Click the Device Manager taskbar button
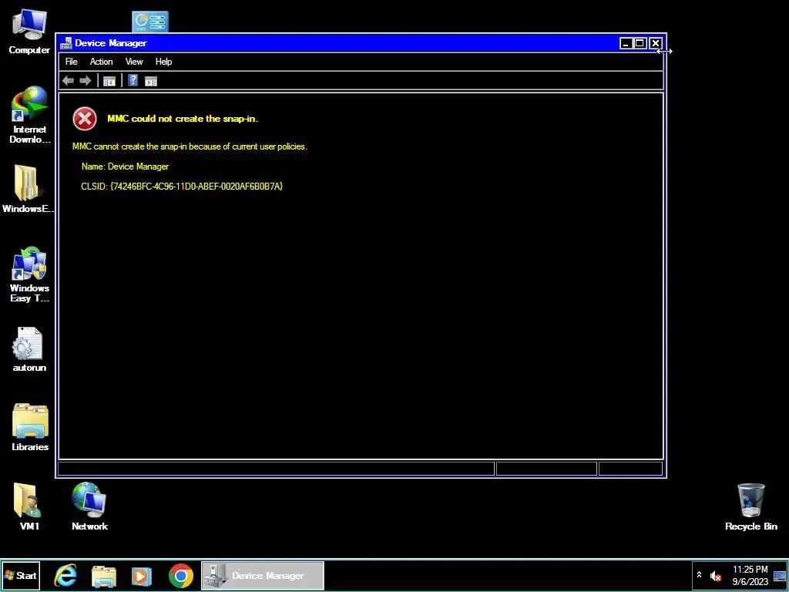Screen dimensions: 789x592 point(263,575)
